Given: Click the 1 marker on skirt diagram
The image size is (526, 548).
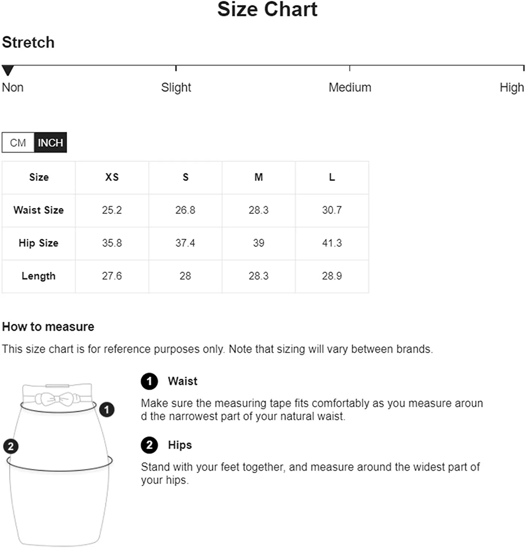Looking at the screenshot, I should [107, 410].
